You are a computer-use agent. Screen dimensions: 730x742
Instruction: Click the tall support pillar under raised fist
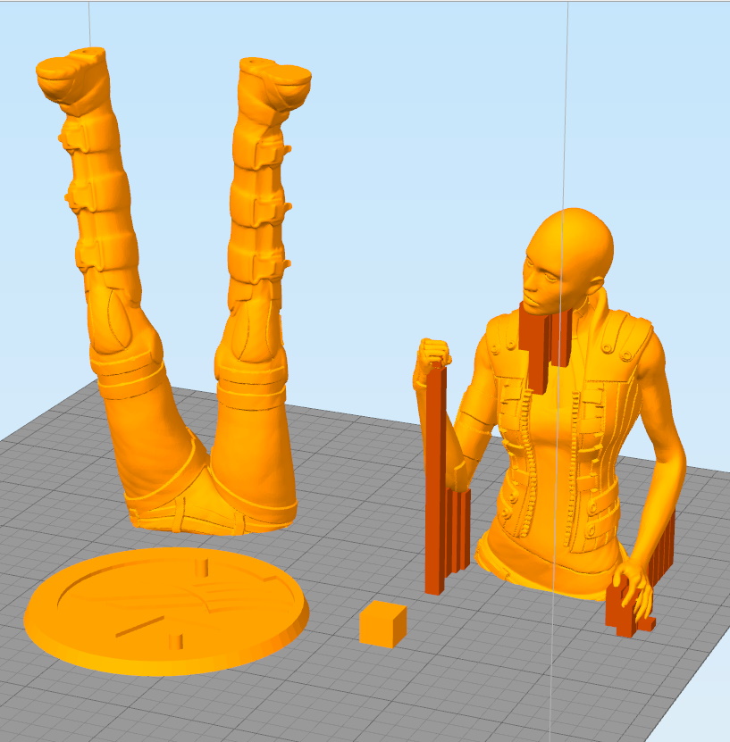[435, 478]
